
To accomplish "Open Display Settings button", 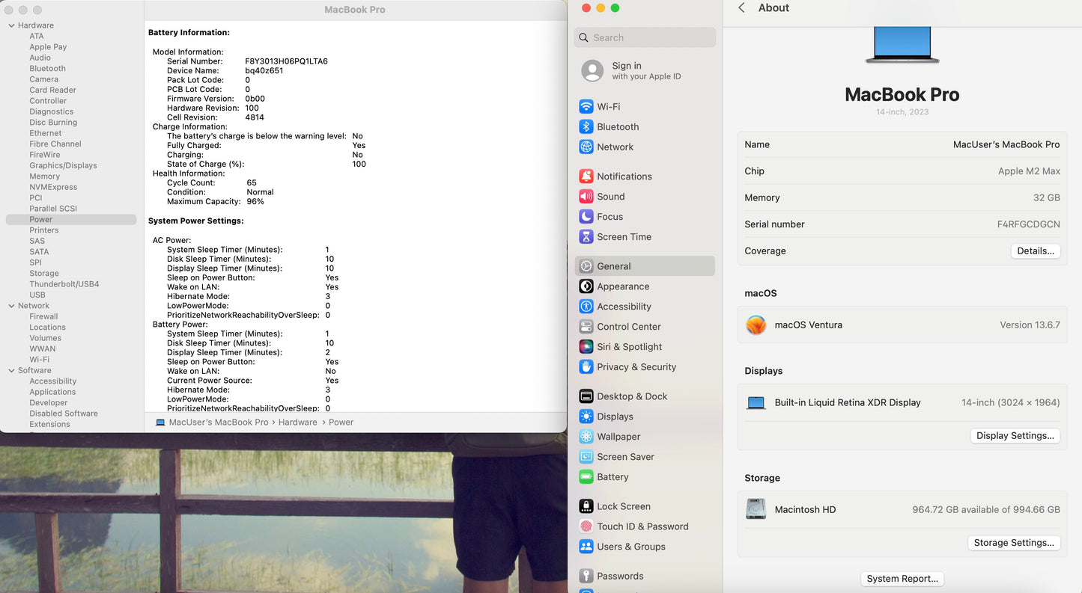I will 1015,436.
